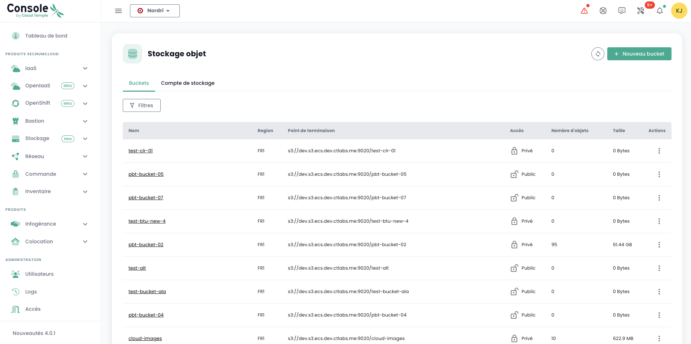Open the cloud-images bucket link
691x344 pixels.
pos(145,339)
